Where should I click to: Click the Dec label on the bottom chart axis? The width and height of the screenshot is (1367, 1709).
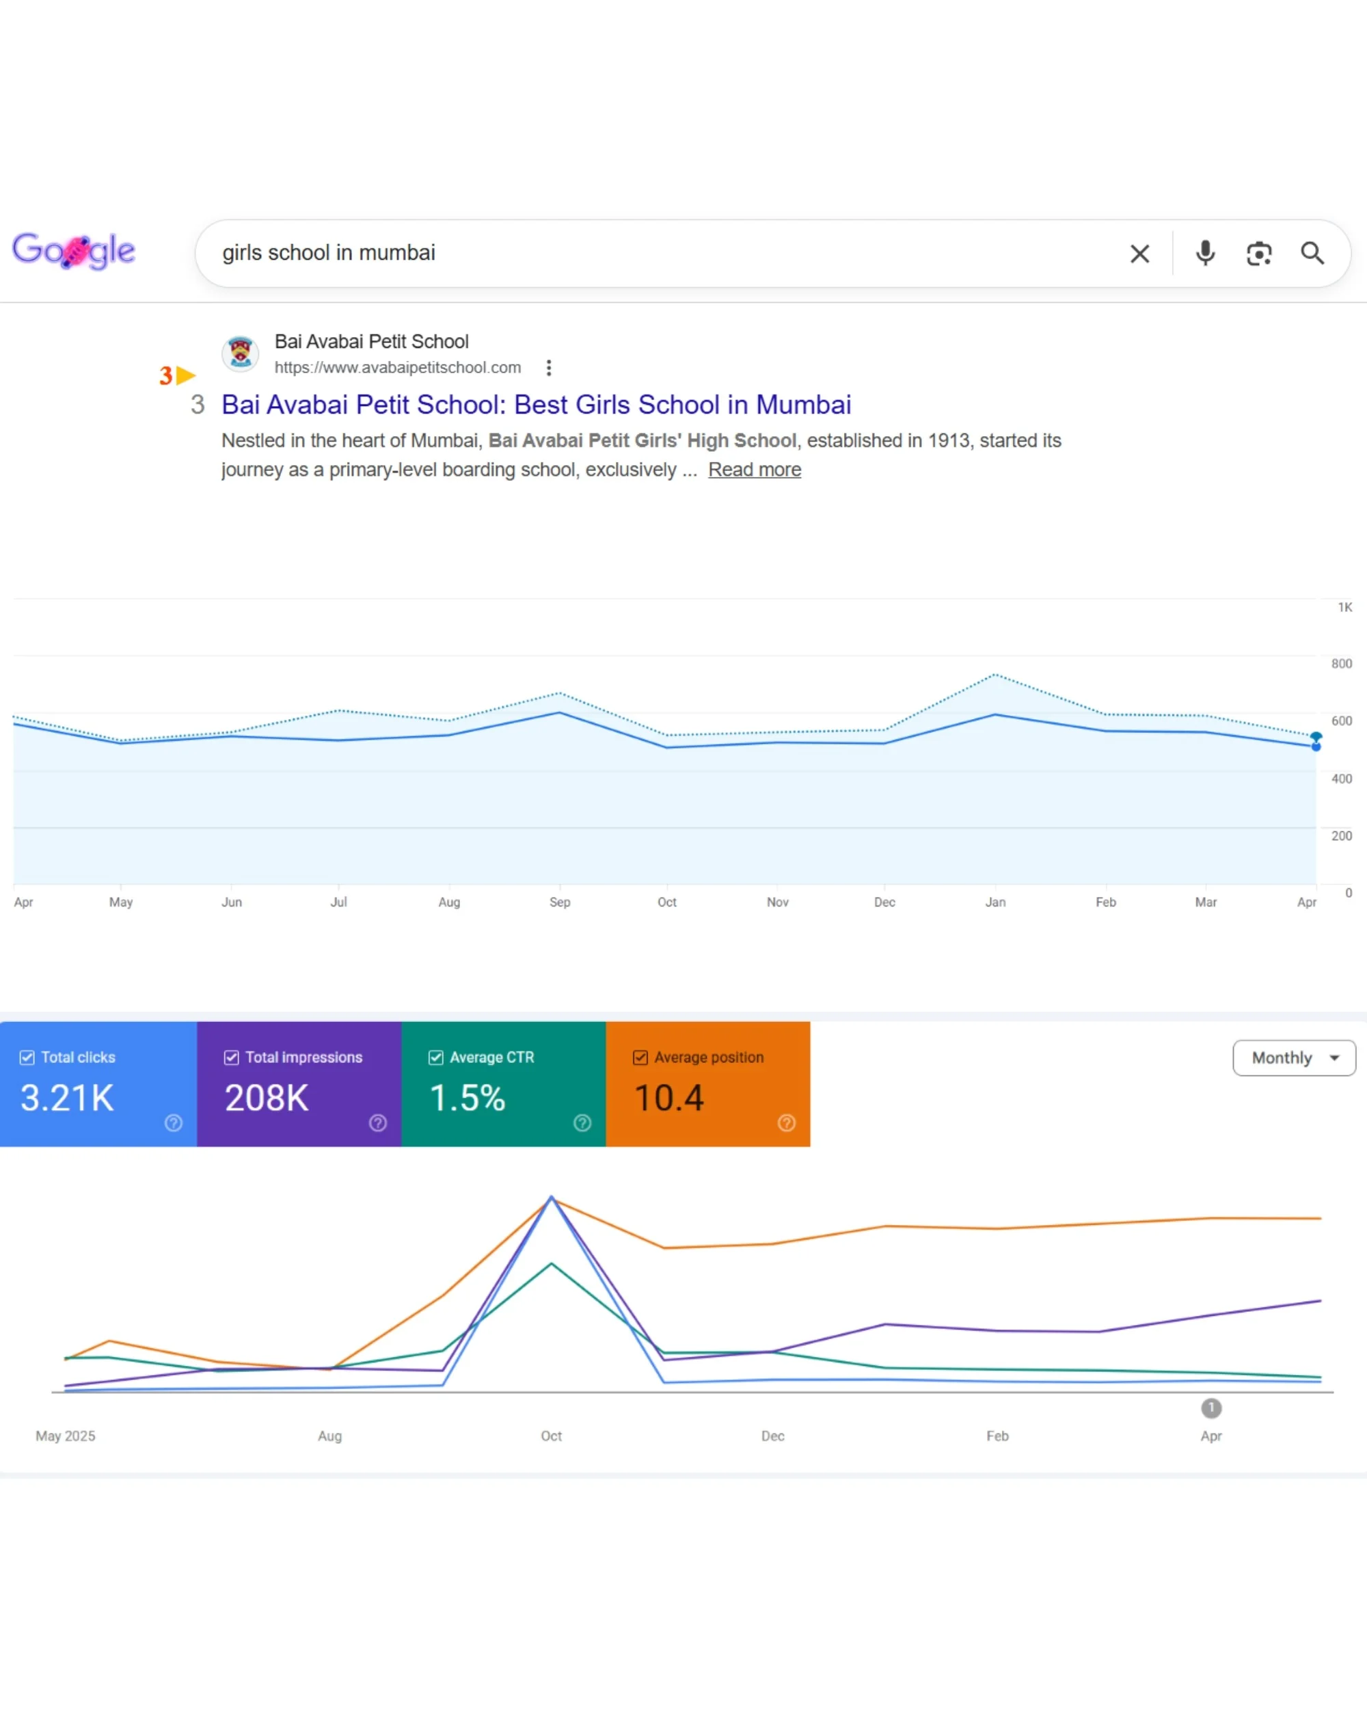click(x=772, y=1436)
